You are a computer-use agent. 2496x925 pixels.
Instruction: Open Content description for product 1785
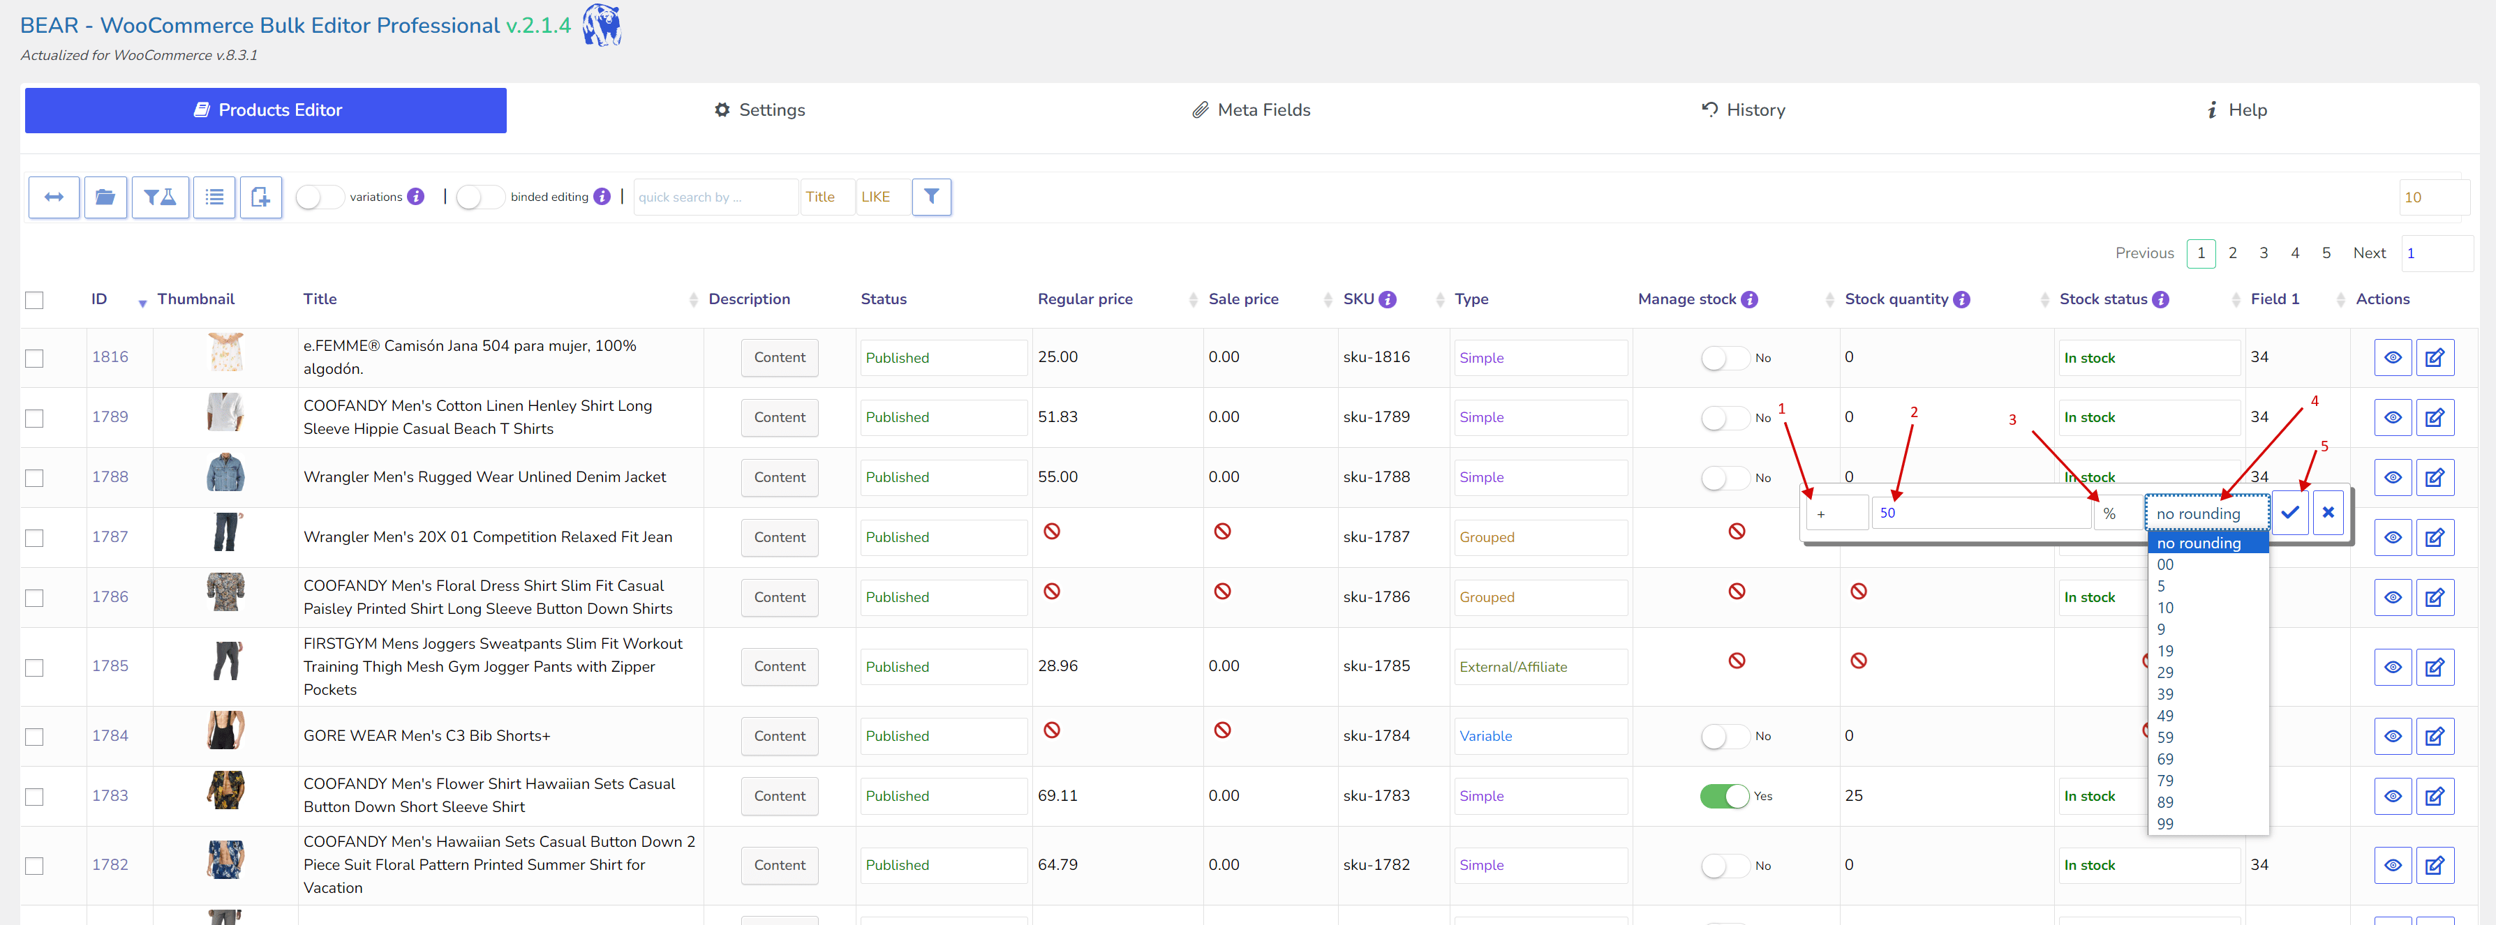pyautogui.click(x=779, y=666)
